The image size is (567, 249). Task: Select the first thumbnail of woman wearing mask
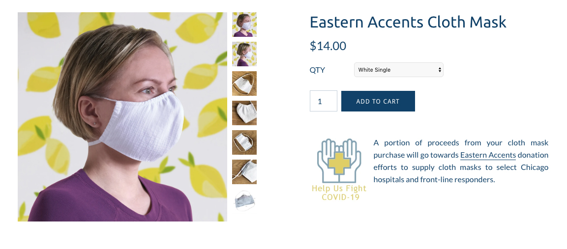pos(244,25)
